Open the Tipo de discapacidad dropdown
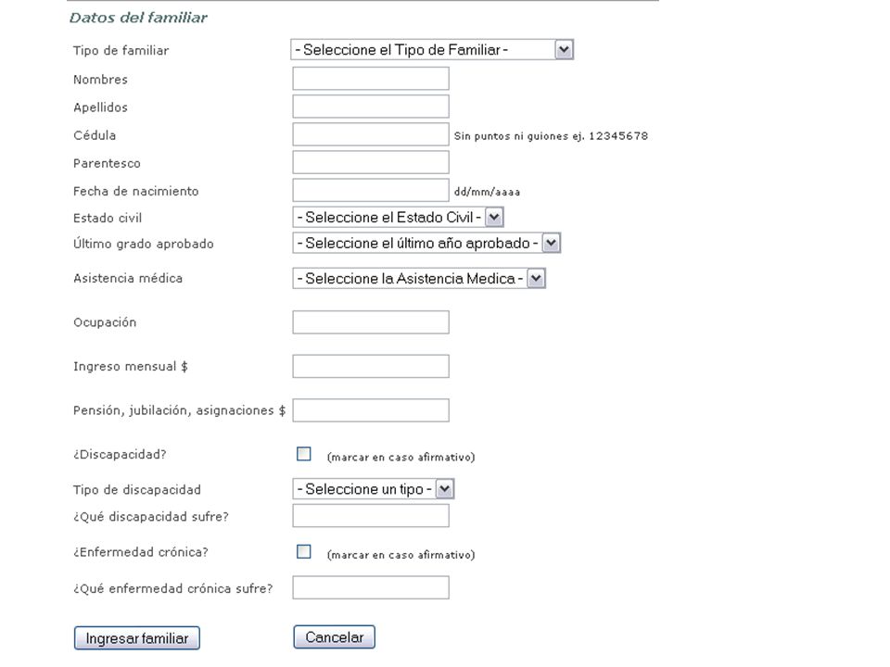 point(374,489)
